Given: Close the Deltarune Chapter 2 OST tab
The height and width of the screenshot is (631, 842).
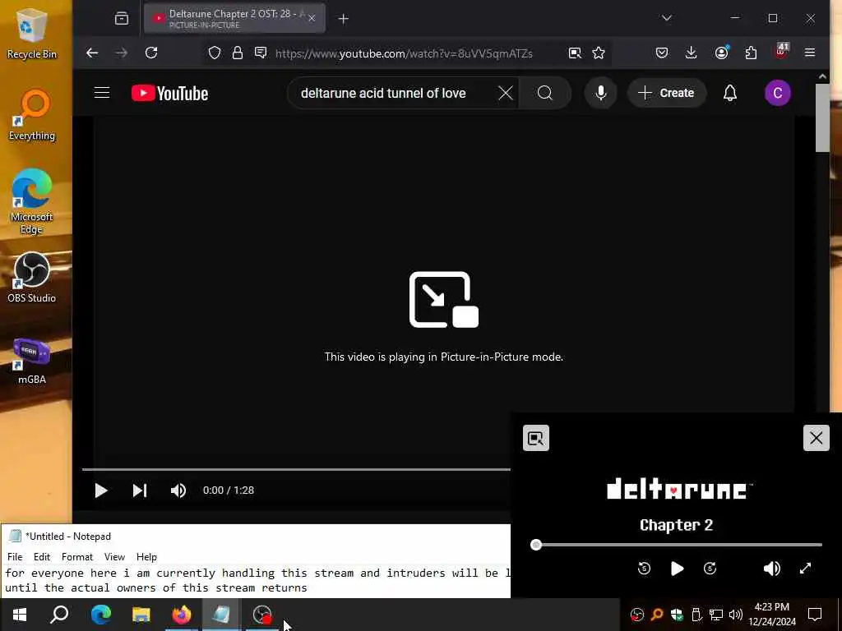Looking at the screenshot, I should coord(312,19).
